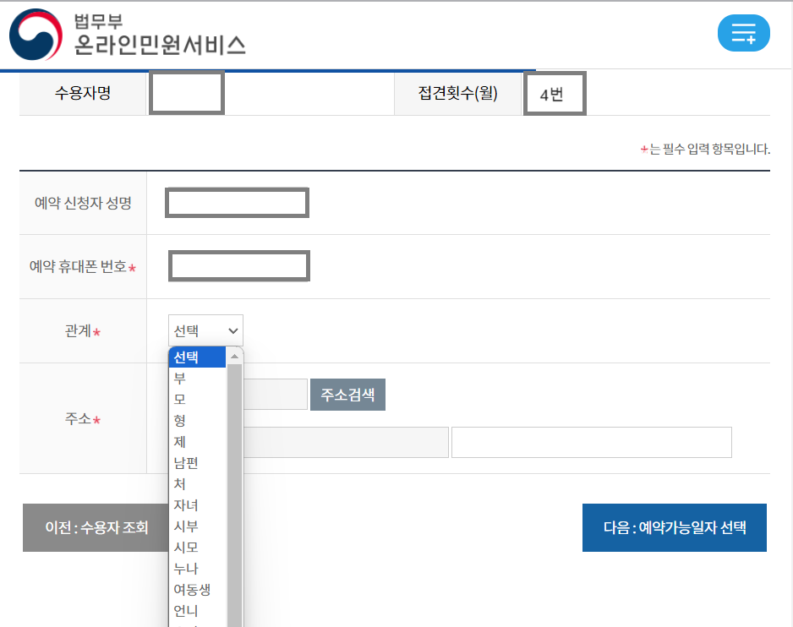Click the 접견횟수 value showing 4번
The width and height of the screenshot is (793, 627).
pos(555,93)
